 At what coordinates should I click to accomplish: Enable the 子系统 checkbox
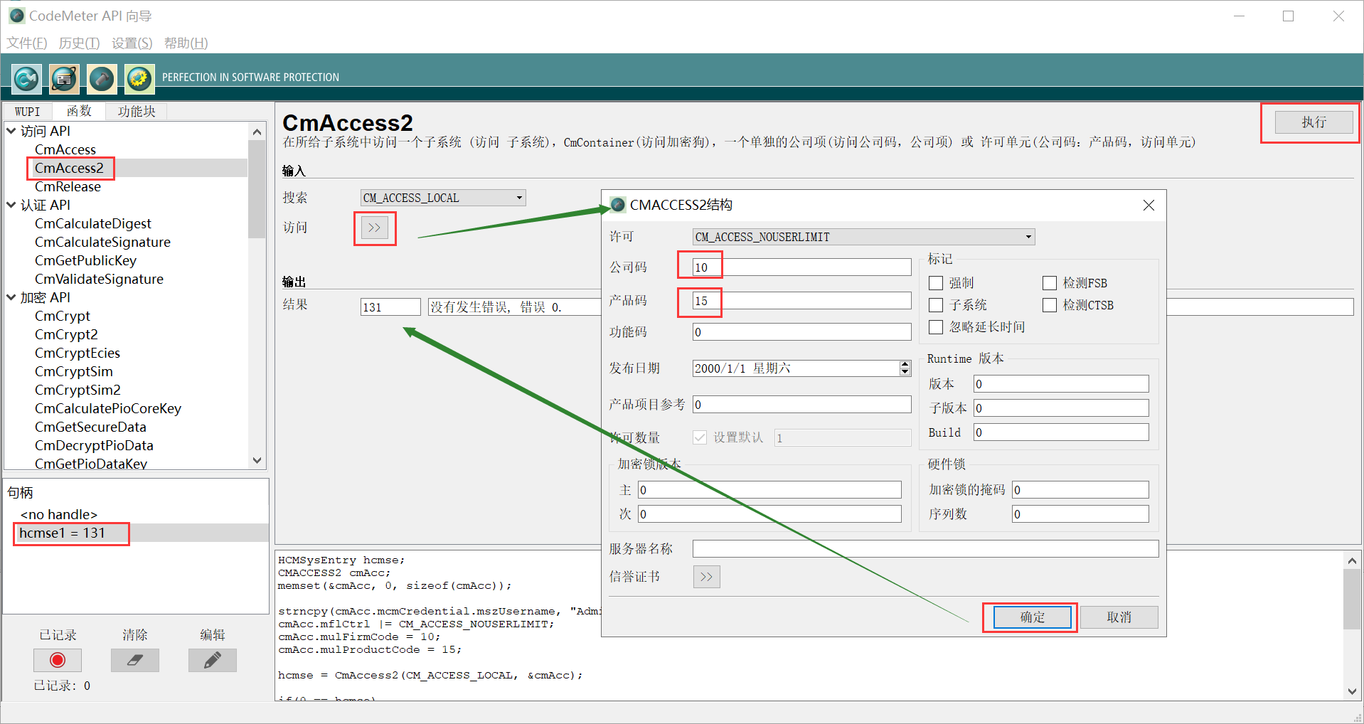(x=936, y=305)
